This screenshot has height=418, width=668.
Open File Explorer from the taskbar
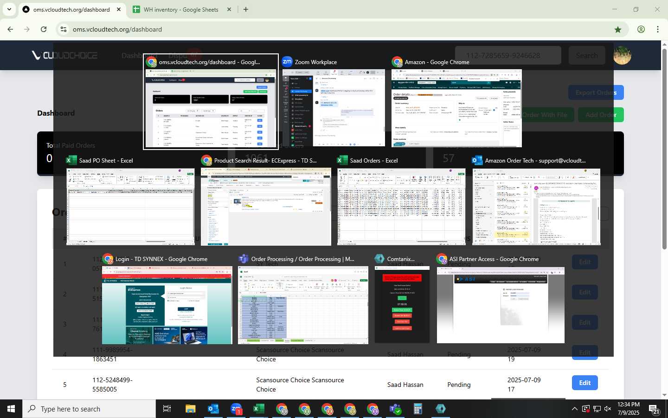point(190,409)
